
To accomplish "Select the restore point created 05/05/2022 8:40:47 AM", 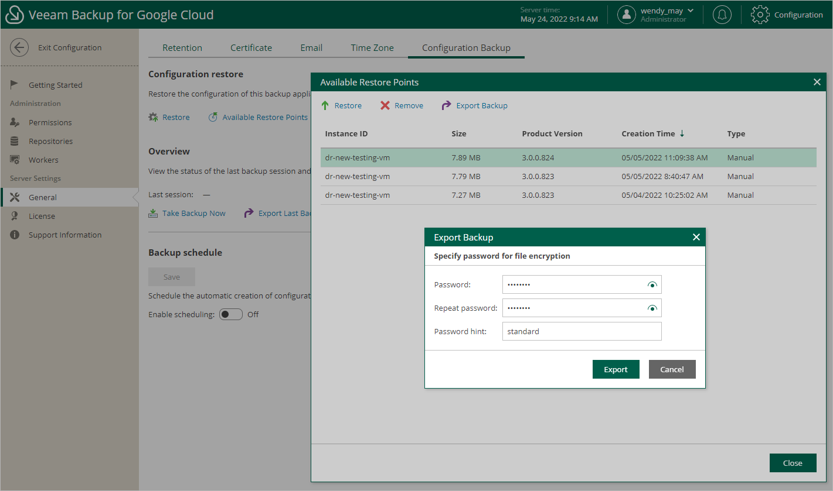I will [569, 176].
